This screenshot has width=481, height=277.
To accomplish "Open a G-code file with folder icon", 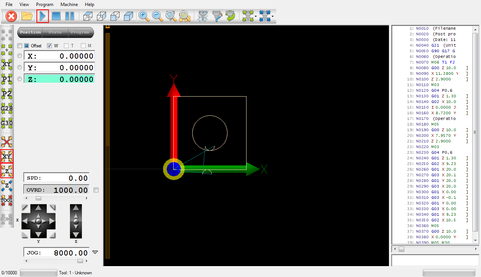I will [x=27, y=16].
